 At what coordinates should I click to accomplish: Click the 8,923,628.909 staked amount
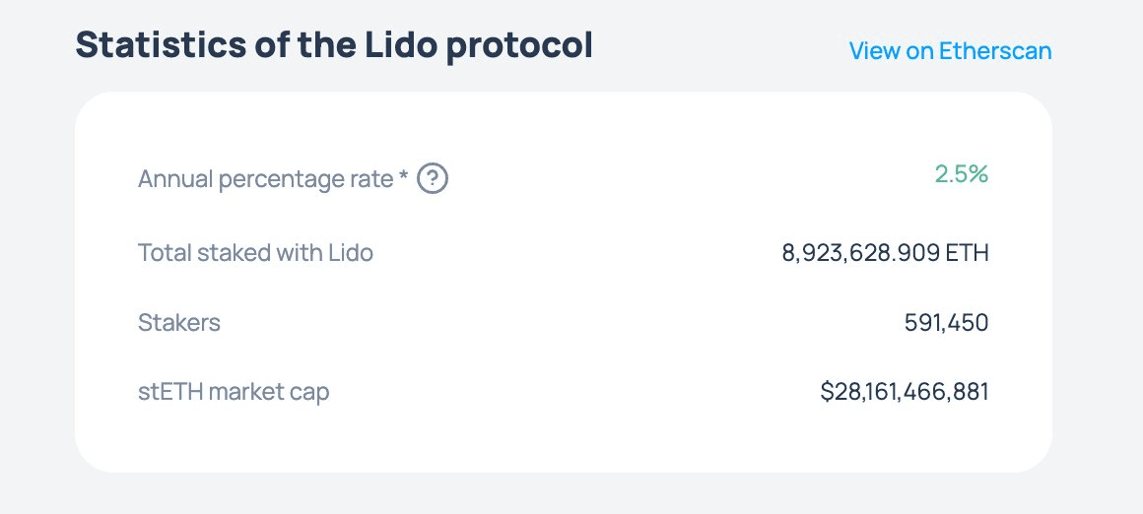point(860,253)
